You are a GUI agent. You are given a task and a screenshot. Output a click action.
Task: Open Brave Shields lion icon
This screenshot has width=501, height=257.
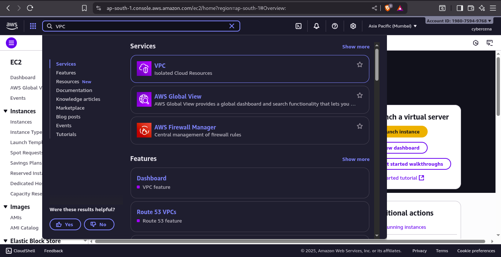pyautogui.click(x=388, y=8)
